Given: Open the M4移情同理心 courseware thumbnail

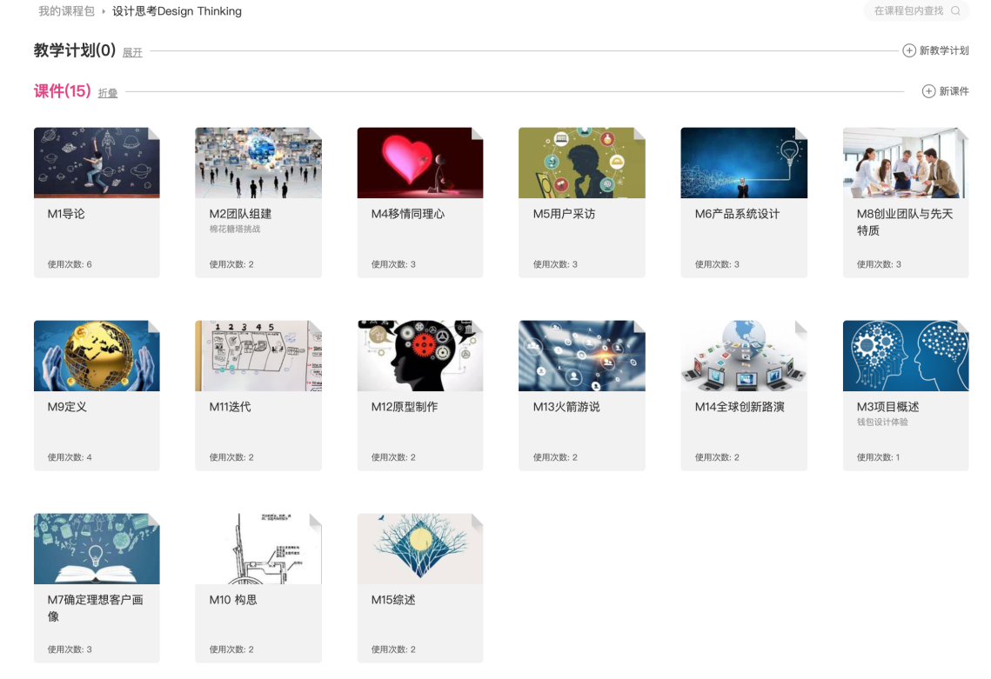Looking at the screenshot, I should coord(420,163).
